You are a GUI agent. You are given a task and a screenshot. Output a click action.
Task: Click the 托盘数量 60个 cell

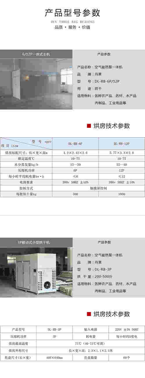tap(127, 357)
